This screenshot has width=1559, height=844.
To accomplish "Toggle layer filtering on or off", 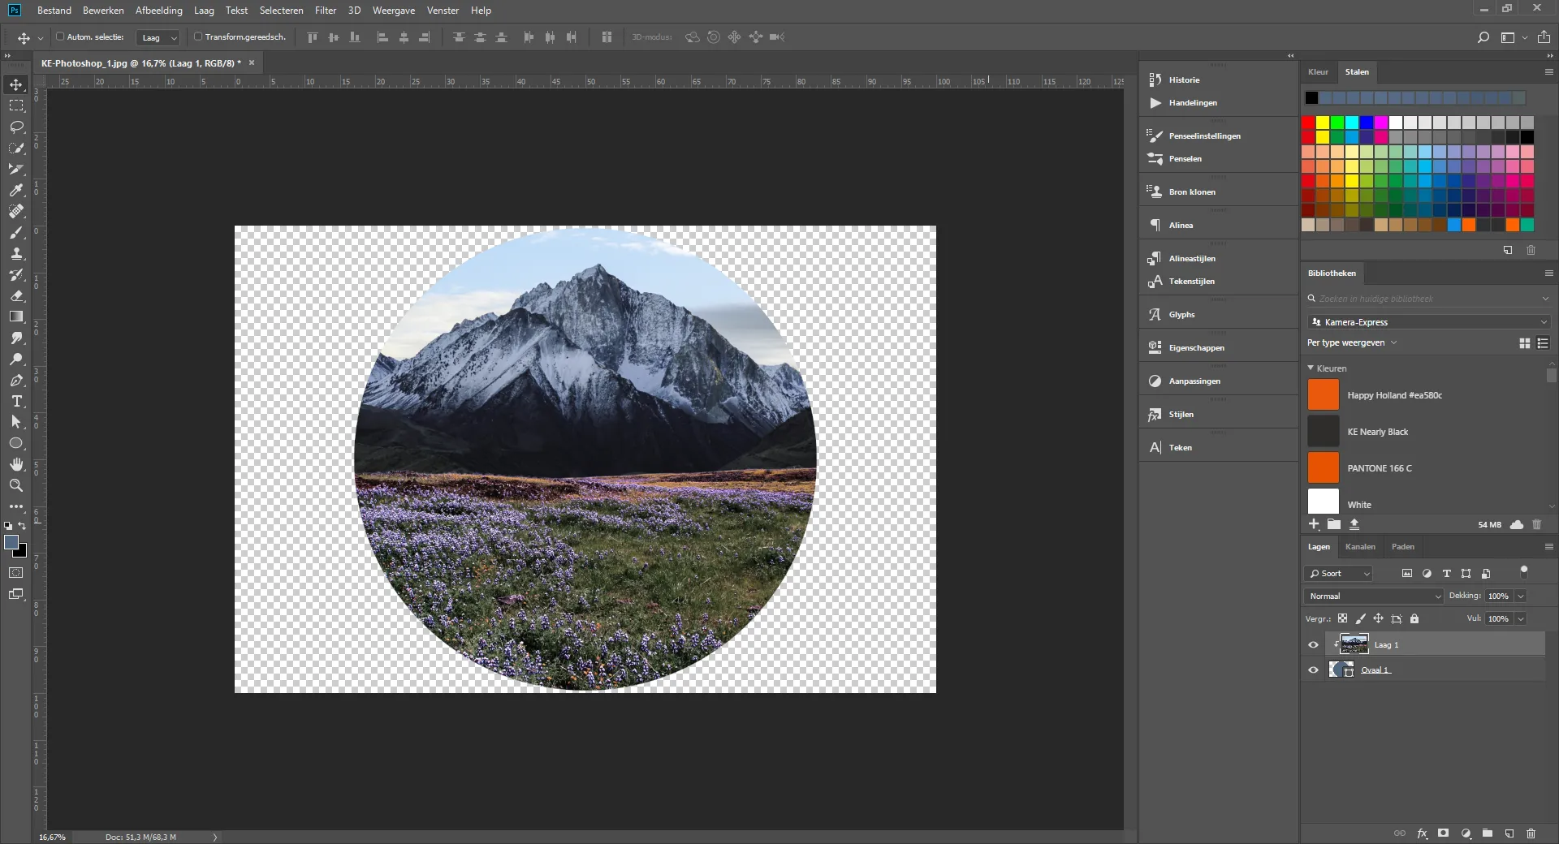I will (1524, 571).
